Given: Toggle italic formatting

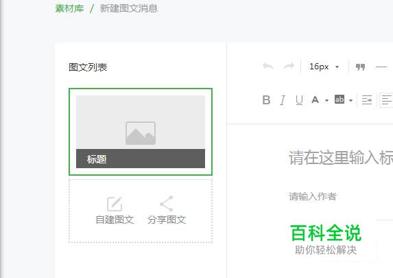Looking at the screenshot, I should pos(283,100).
